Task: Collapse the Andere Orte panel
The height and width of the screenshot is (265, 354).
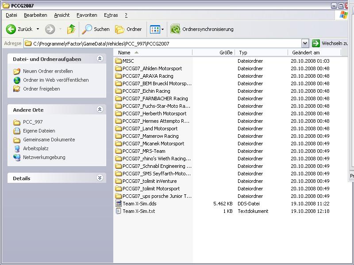Action: (100, 109)
